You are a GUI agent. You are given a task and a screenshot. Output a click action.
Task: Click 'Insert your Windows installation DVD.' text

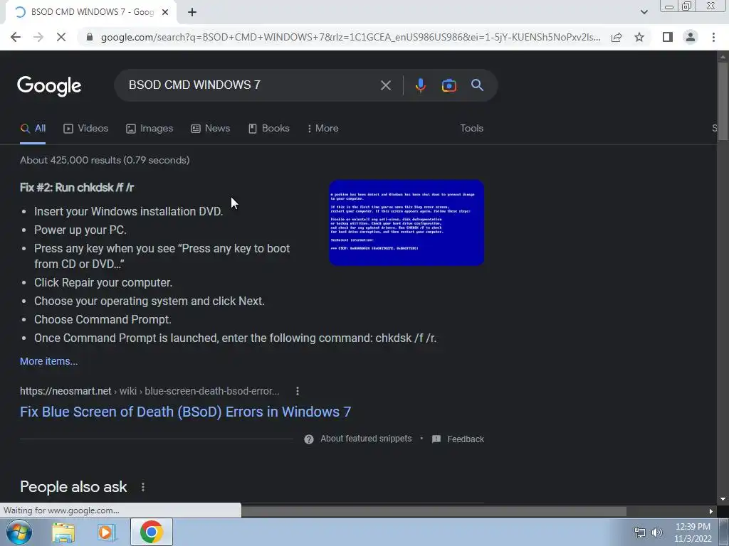click(x=129, y=211)
